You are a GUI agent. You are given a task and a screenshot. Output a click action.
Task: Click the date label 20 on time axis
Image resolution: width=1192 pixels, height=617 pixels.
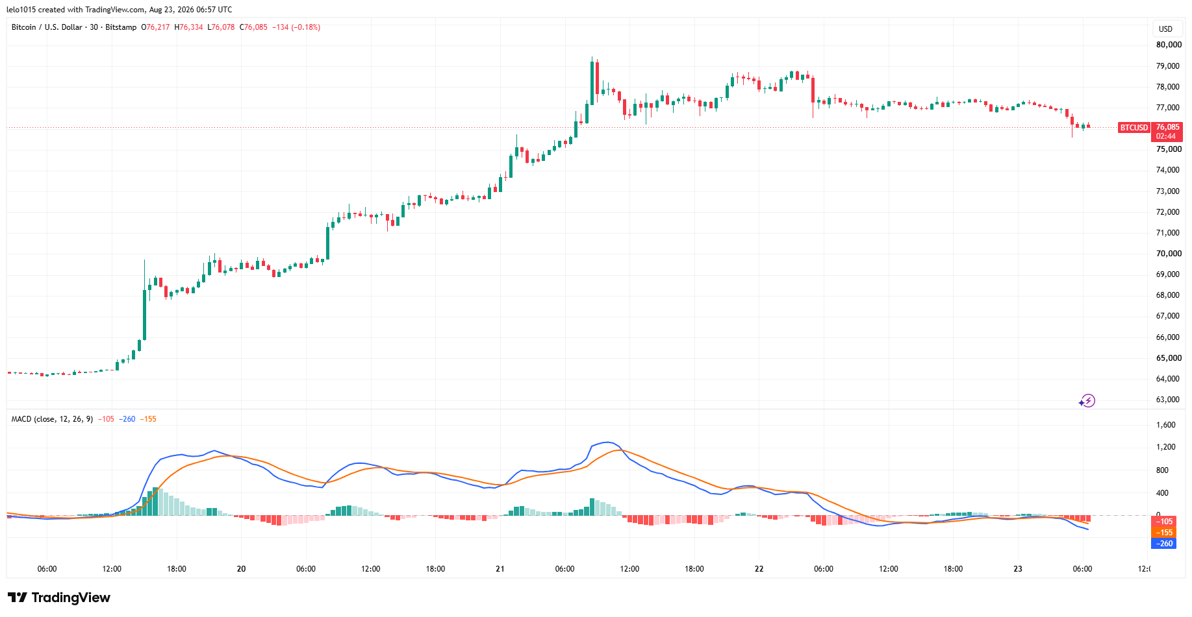point(241,569)
